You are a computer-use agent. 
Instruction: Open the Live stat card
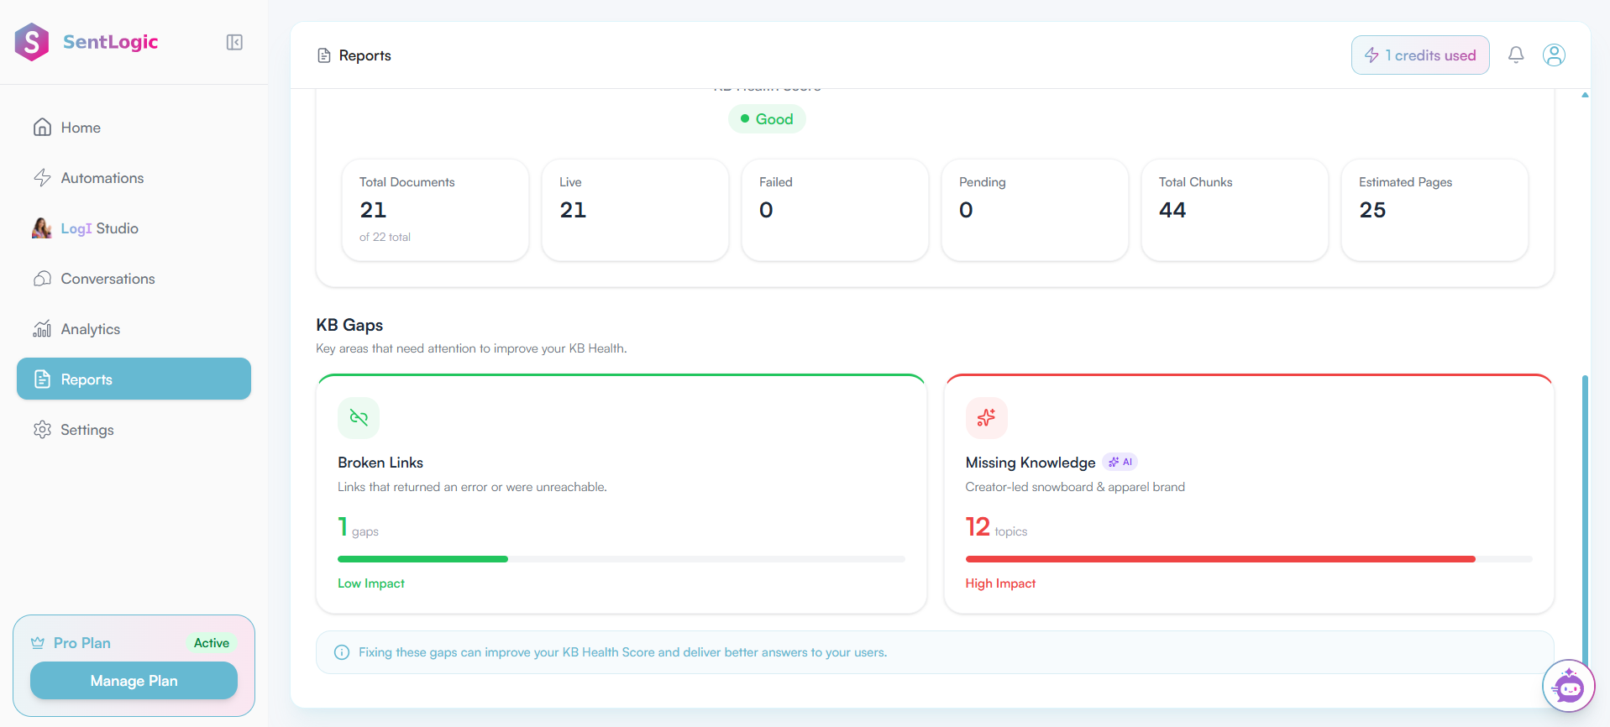tap(635, 210)
